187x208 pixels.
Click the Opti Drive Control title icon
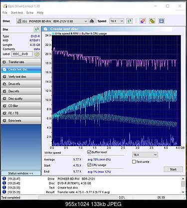click(x=4, y=6)
